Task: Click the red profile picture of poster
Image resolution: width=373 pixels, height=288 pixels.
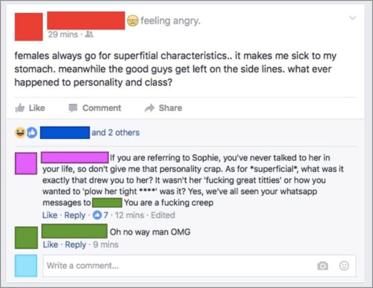Action: [x=29, y=26]
